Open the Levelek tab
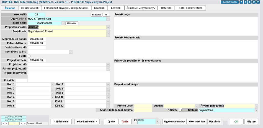Viewport: 263px width, 128px height. point(115,8)
